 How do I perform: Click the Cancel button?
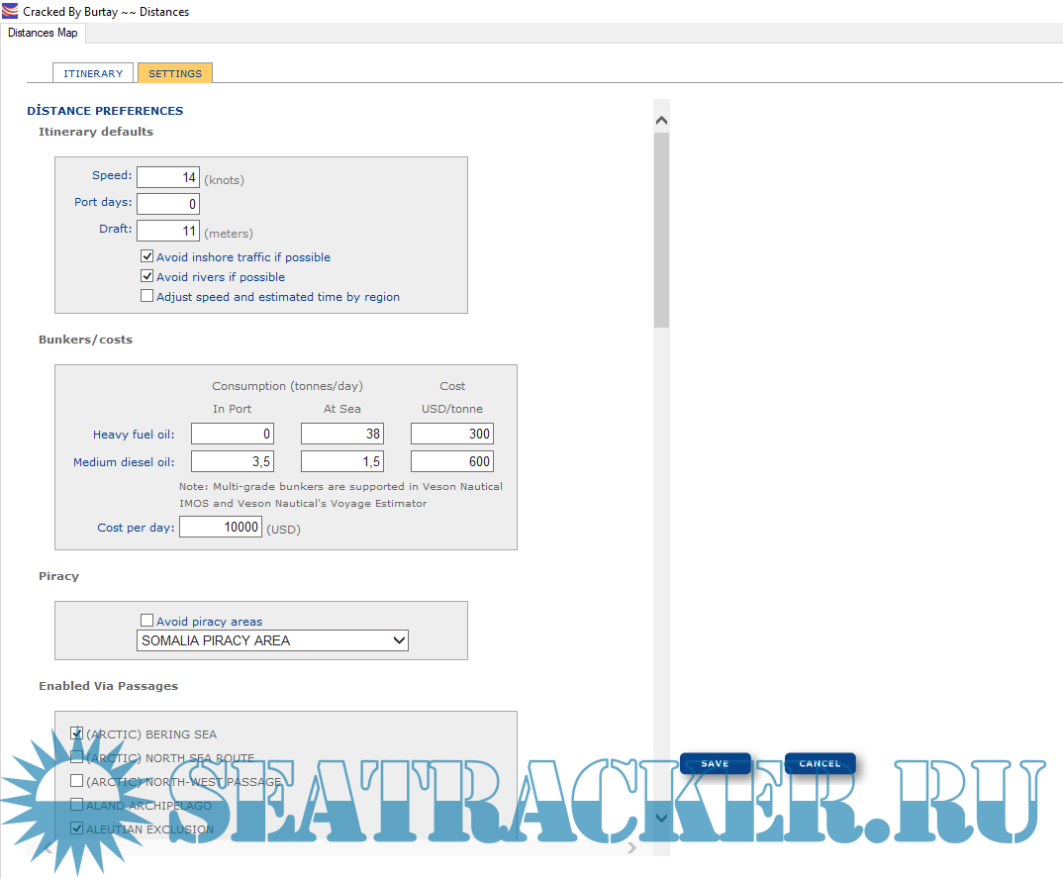tap(820, 763)
